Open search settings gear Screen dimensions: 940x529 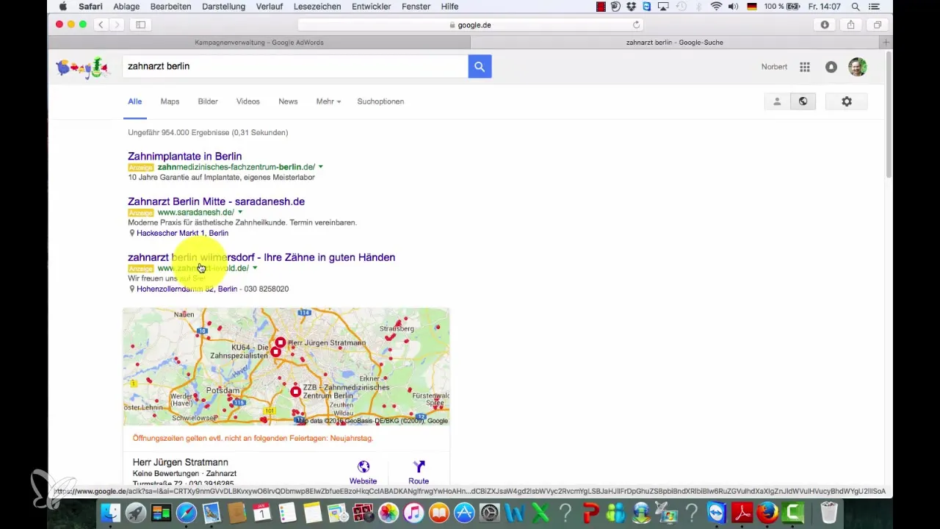tap(846, 101)
